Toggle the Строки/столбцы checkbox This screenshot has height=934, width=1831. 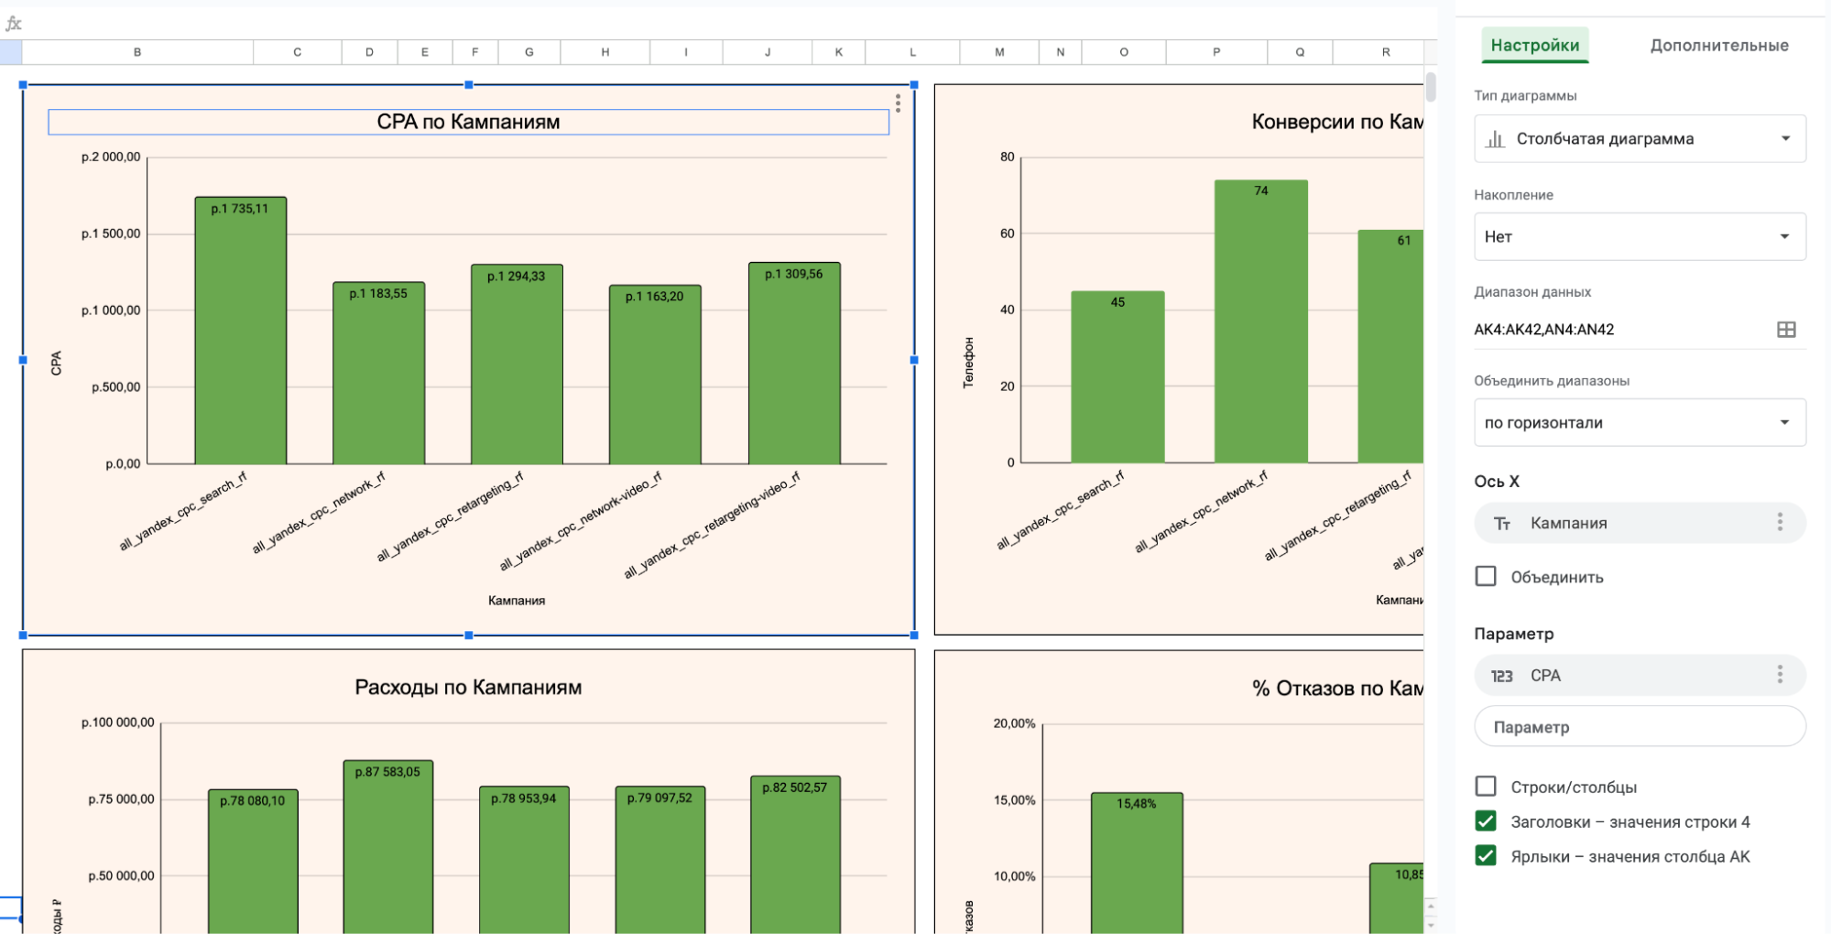[1486, 787]
